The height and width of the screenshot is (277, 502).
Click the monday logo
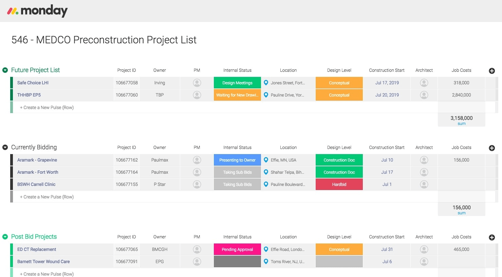tap(37, 11)
